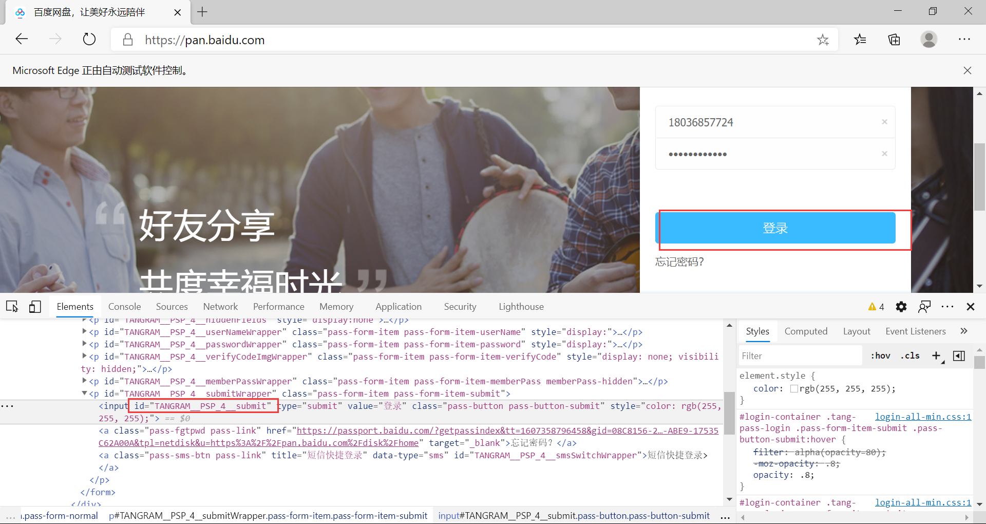986x524 pixels.
Task: Click the blue 登录 login button
Action: pos(775,228)
